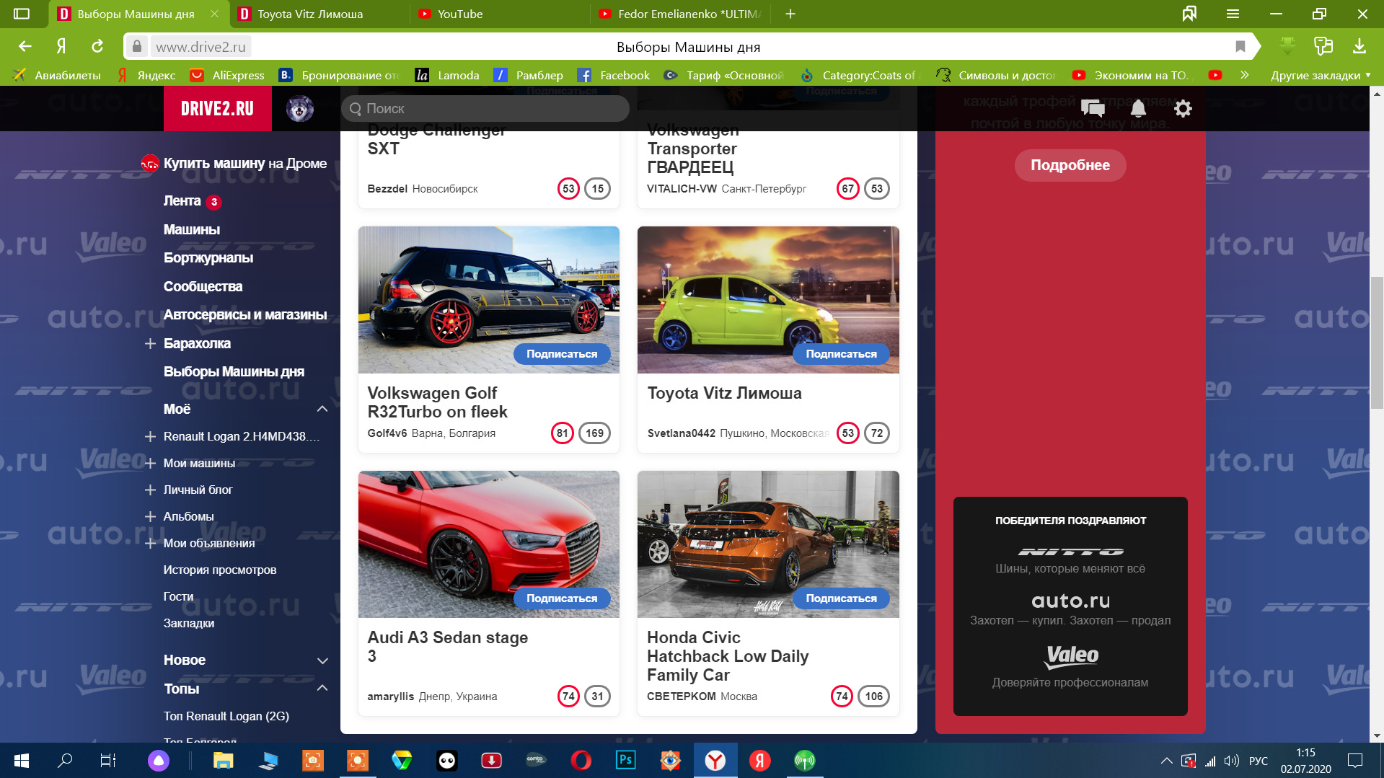Screen dimensions: 1384x778
Task: Open the orange Honda Civic photo
Action: (x=768, y=544)
